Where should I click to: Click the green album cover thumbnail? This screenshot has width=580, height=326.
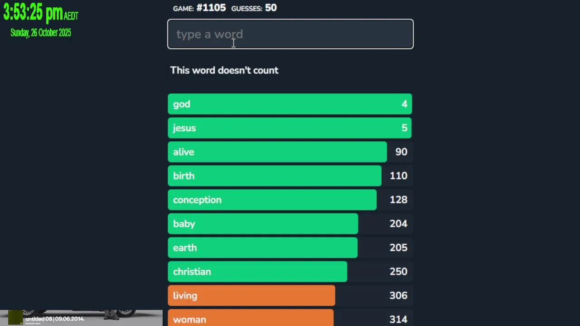[x=15, y=317]
